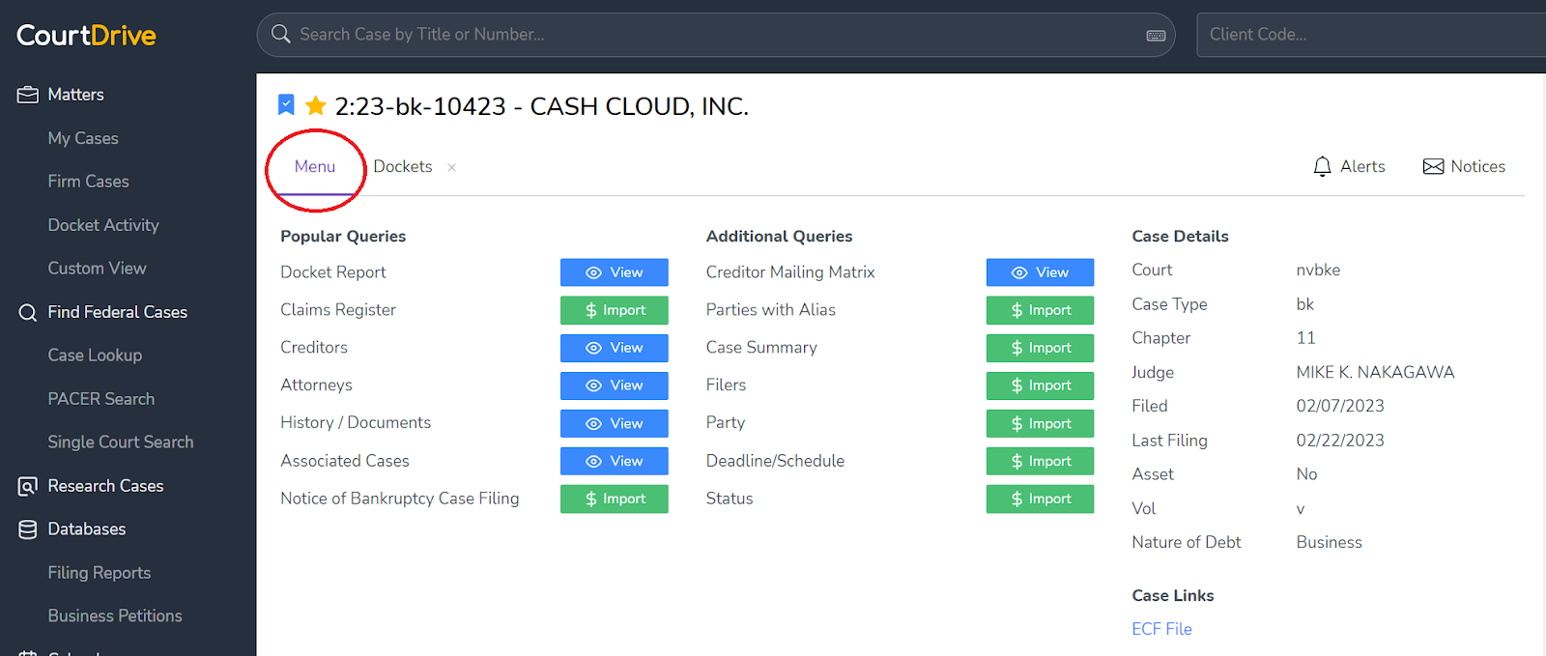View the Creditors query
1546x656 pixels.
click(615, 348)
